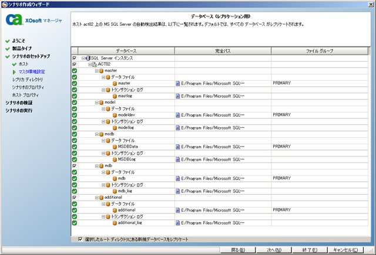This screenshot has height=255, width=376.
Task: Click the ACT02 server icon
Action: [x=95, y=64]
